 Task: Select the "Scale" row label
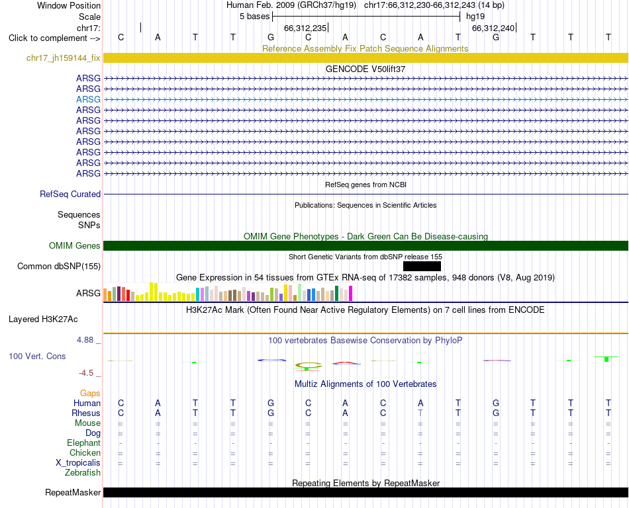click(x=89, y=17)
